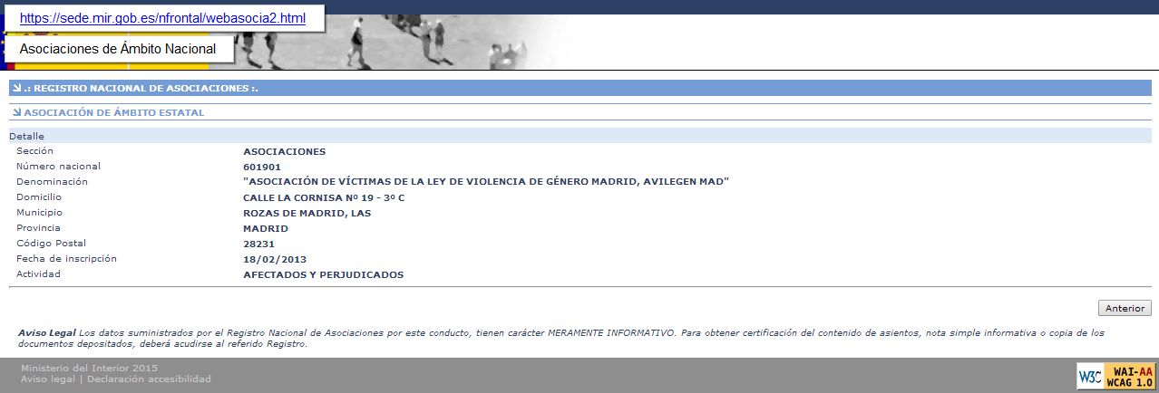This screenshot has height=393, width=1159.
Task: Select the Municipio label
Action: 40,212
